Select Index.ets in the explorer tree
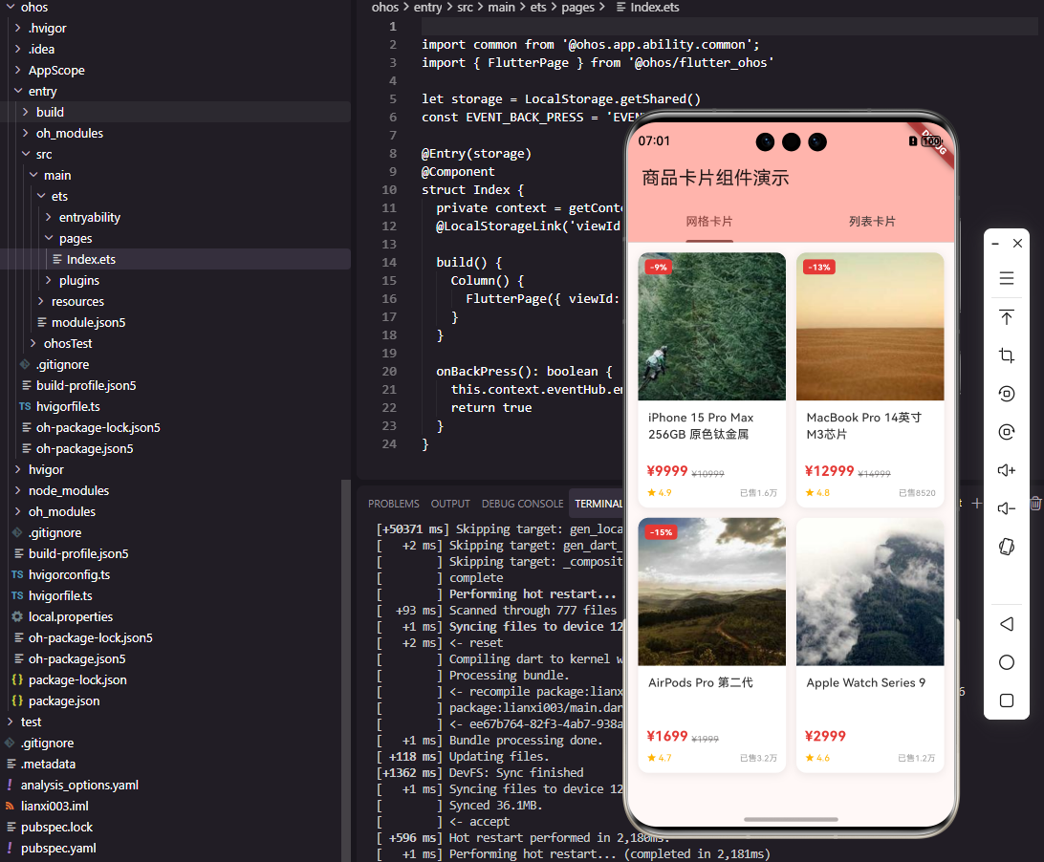 pyautogui.click(x=91, y=260)
